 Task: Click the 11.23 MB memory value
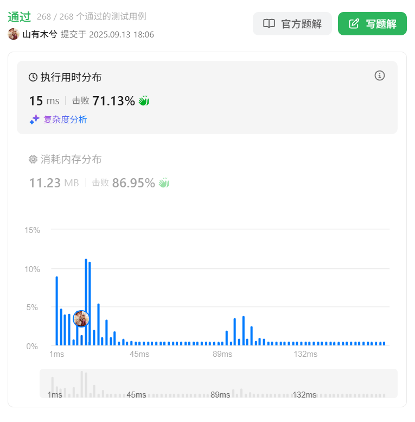click(54, 183)
